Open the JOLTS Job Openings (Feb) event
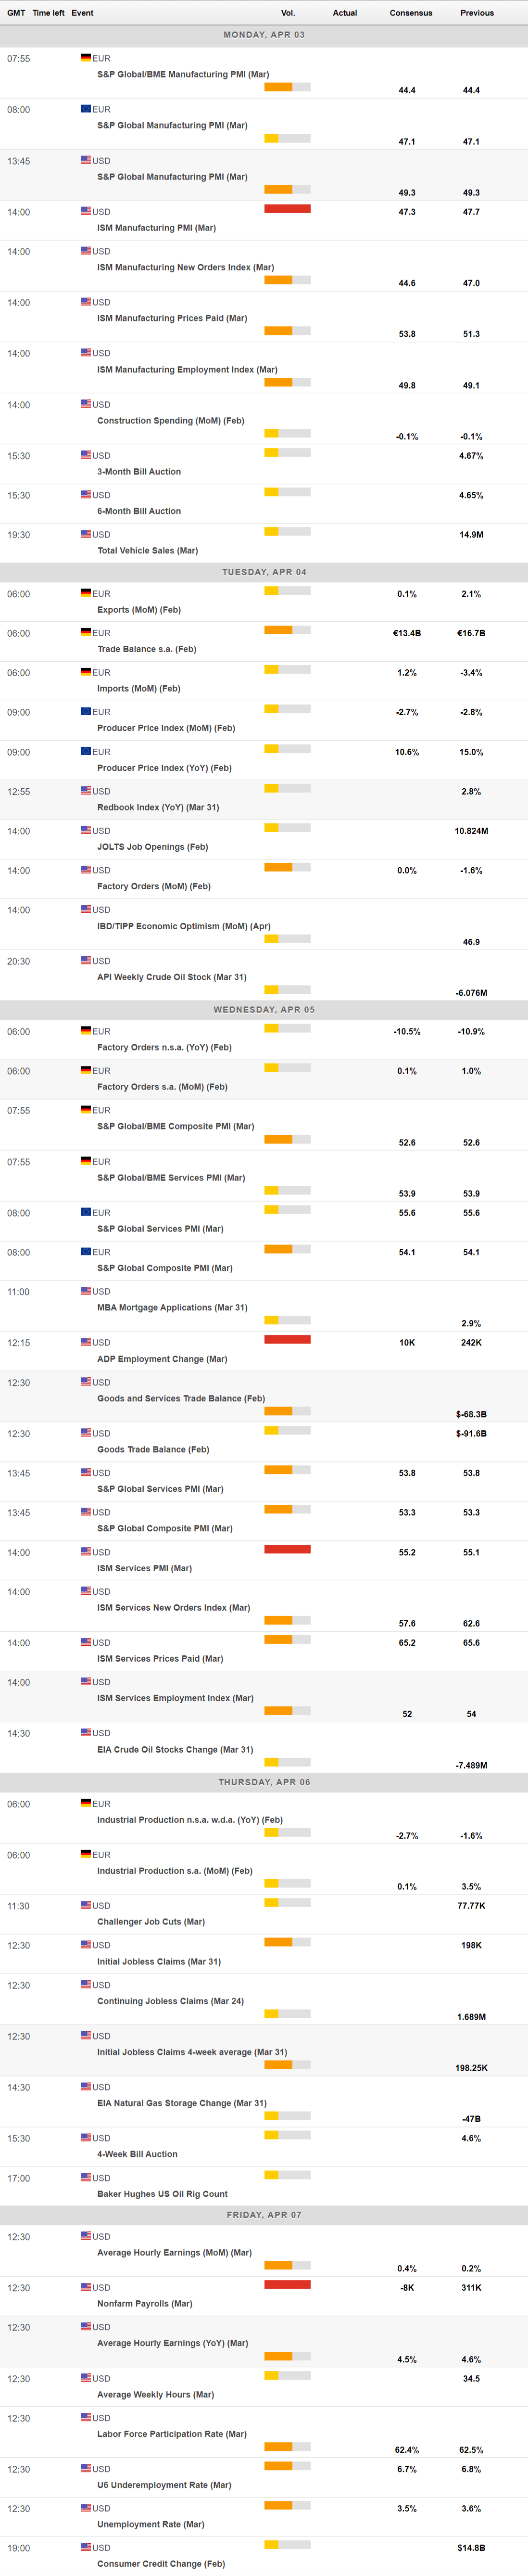The height and width of the screenshot is (2576, 528). pos(152,847)
